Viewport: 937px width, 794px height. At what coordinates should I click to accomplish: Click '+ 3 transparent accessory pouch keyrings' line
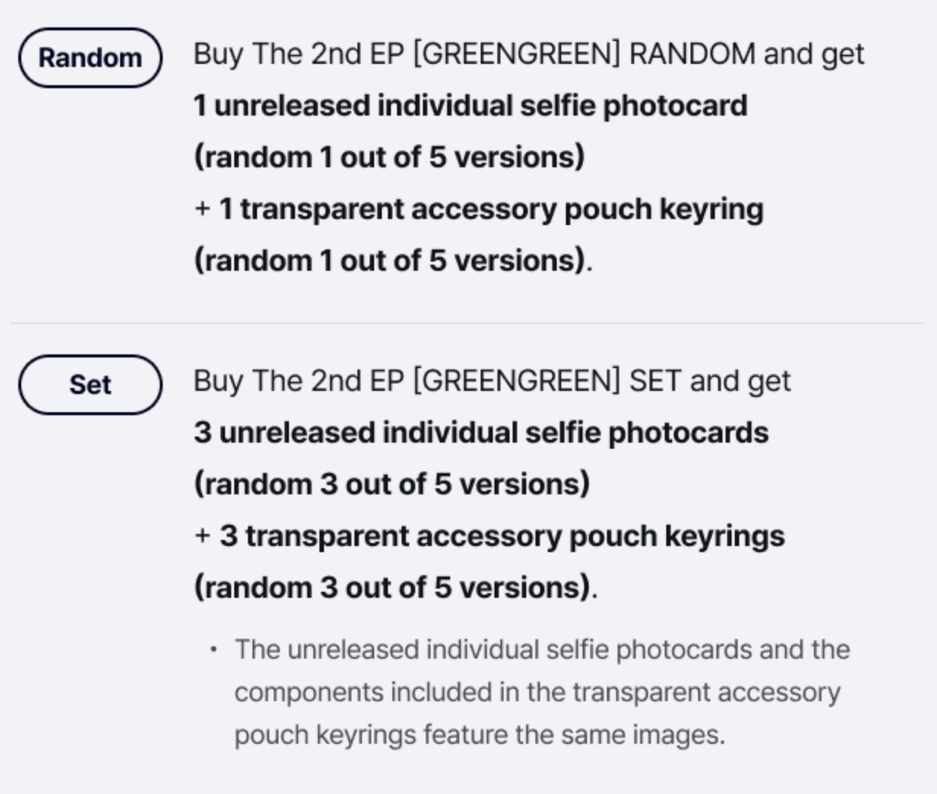[489, 536]
